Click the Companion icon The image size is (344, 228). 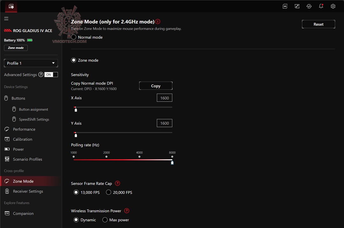(x=7, y=213)
